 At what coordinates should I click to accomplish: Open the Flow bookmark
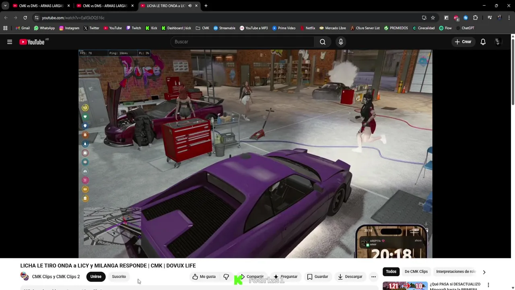[445, 28]
